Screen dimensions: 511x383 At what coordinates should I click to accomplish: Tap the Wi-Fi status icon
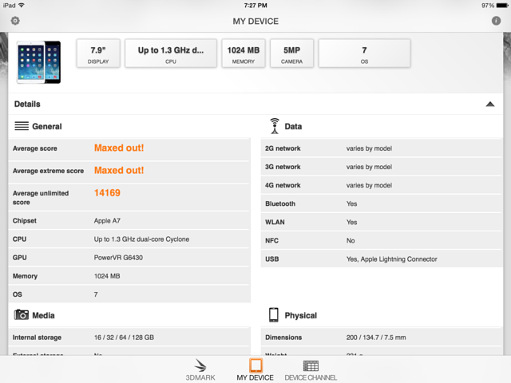pyautogui.click(x=22, y=6)
